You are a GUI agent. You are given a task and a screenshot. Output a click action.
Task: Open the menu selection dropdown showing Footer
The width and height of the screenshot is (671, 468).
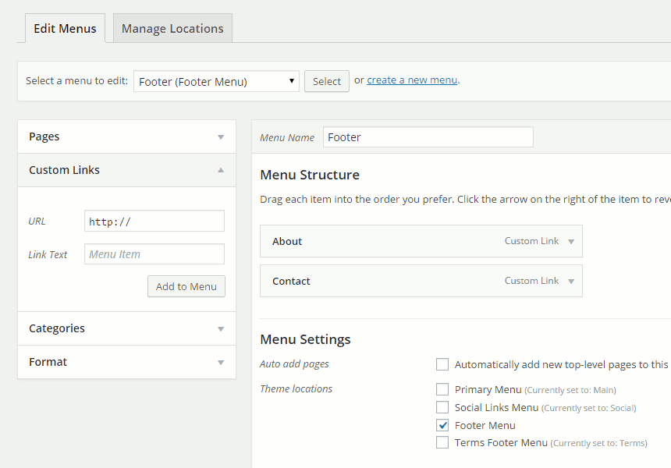click(216, 81)
